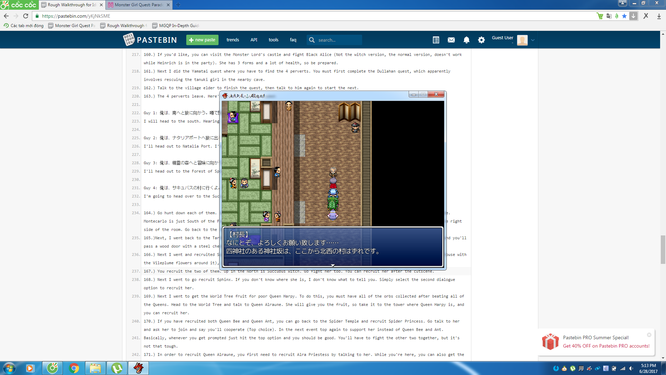The image size is (666, 375).
Task: Open the API menu item
Action: tap(254, 40)
